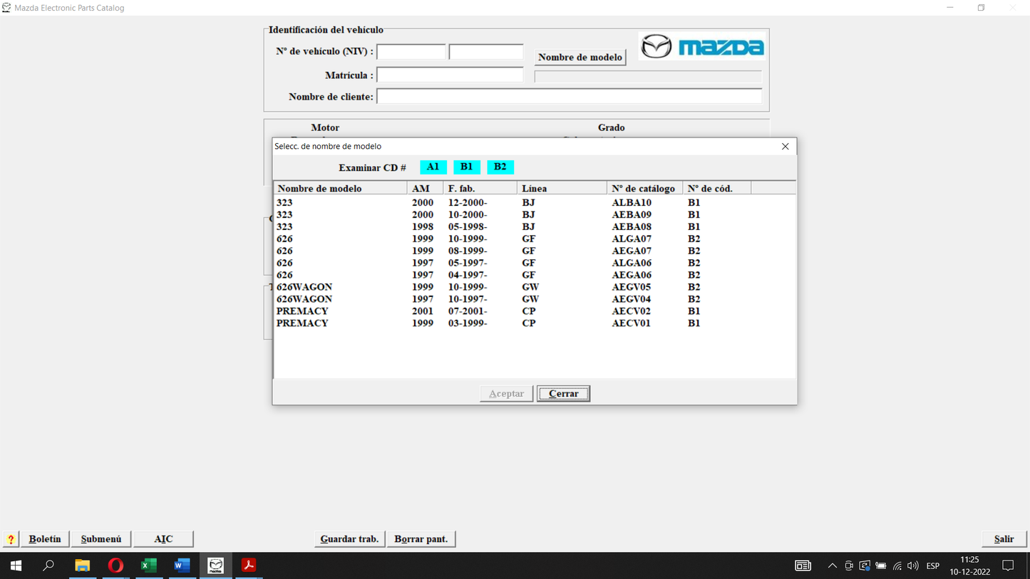
Task: Open the Wi-Fi network tray icon
Action: click(x=897, y=566)
